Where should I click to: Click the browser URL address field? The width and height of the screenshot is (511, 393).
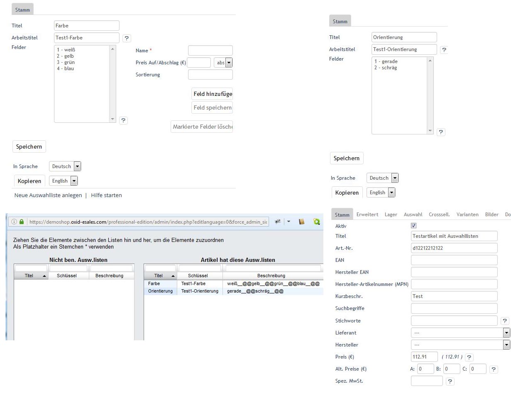(x=148, y=222)
